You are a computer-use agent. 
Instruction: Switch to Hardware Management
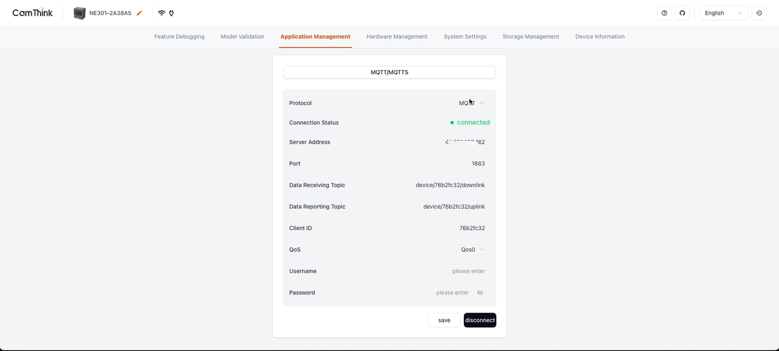point(397,36)
